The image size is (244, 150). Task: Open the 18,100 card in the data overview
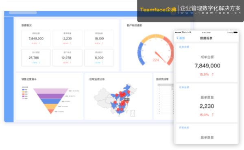(x=99, y=39)
